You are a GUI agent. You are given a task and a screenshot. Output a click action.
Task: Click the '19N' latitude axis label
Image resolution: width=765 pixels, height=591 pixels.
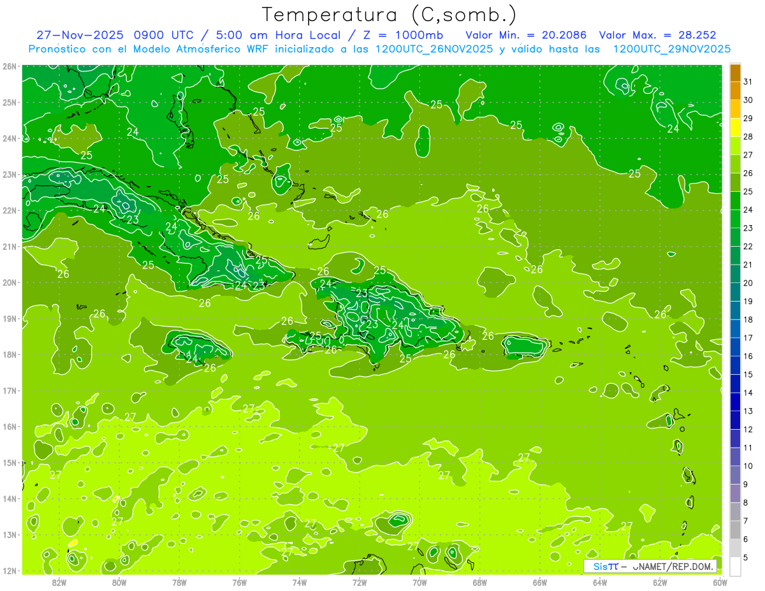tap(9, 318)
